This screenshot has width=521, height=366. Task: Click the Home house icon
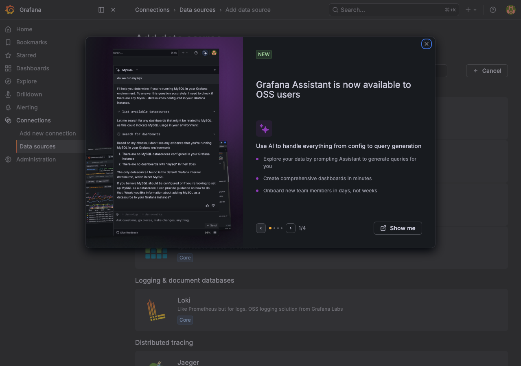8,29
